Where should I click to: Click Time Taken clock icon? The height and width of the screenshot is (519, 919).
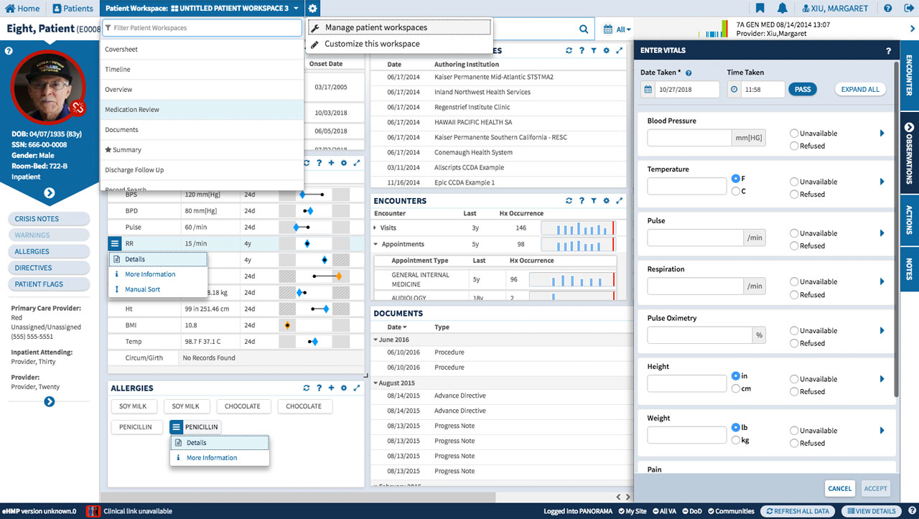point(734,90)
